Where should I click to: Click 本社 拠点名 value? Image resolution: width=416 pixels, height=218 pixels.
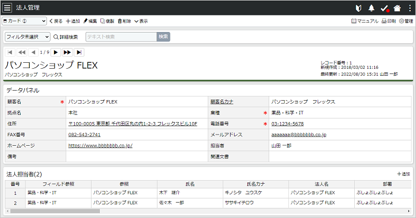point(73,113)
